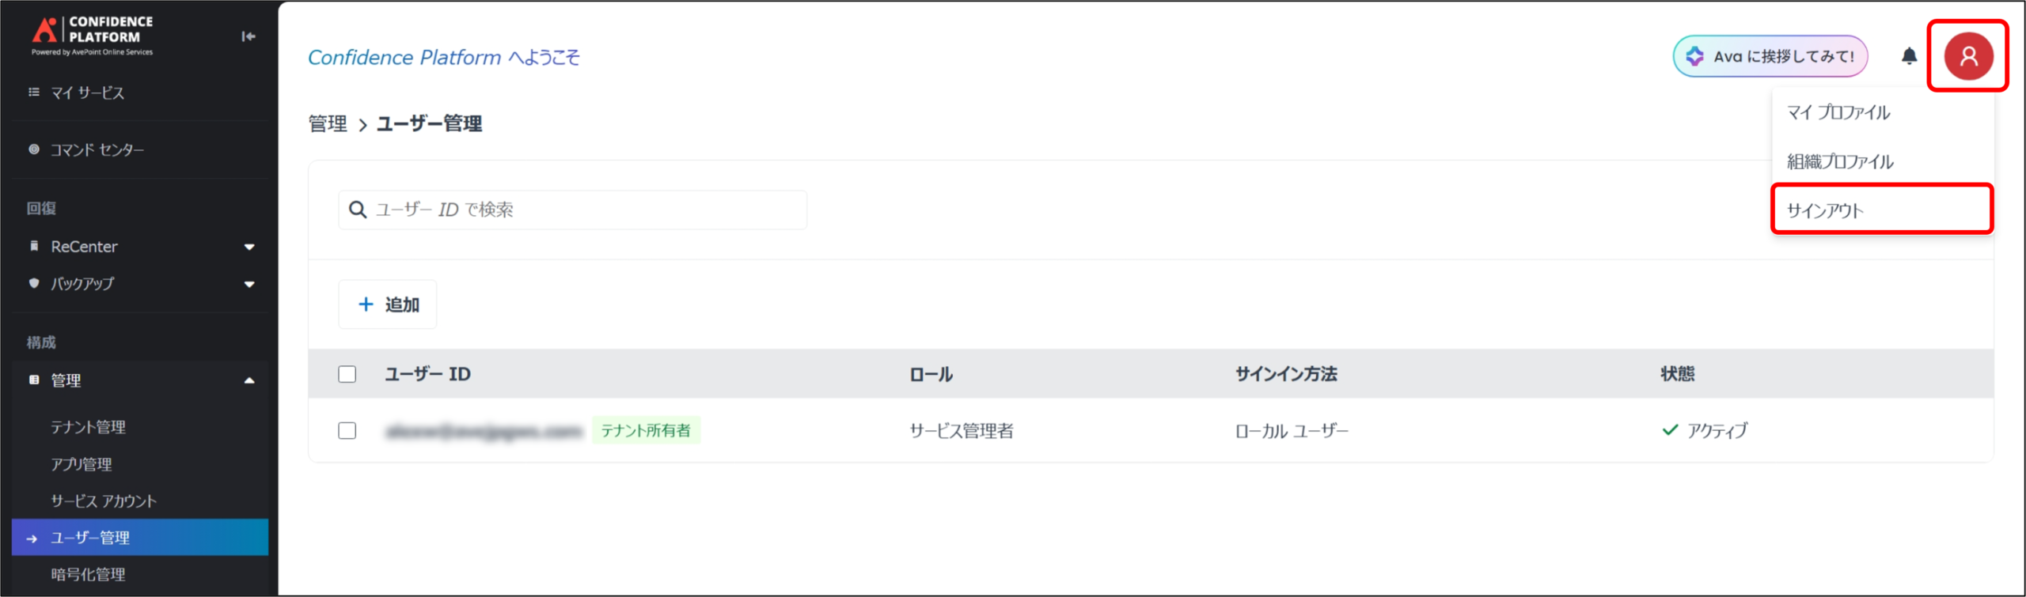2026x597 pixels.
Task: Click the マイ サービス list icon
Action: click(34, 93)
